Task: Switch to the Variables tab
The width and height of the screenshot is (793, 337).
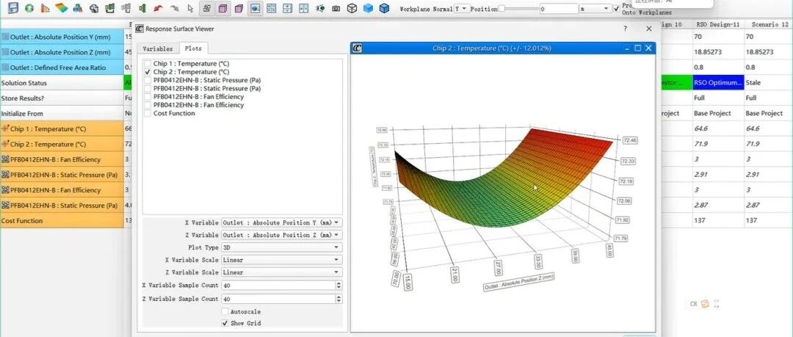Action: [157, 48]
